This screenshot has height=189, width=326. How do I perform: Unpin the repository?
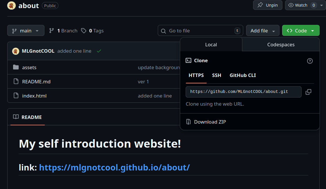tap(268, 5)
